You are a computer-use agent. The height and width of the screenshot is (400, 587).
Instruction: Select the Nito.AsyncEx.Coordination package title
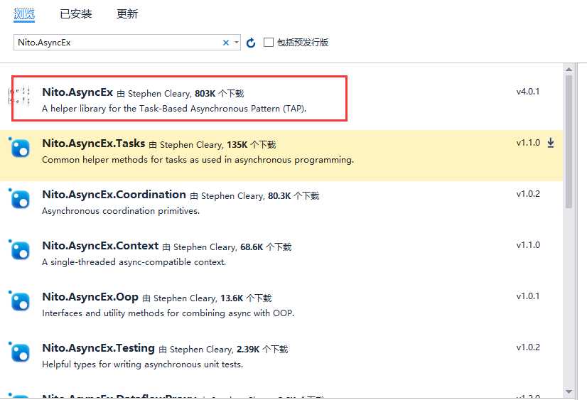[114, 195]
